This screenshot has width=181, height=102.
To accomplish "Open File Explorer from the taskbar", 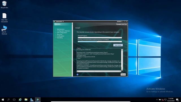I will (26, 99).
